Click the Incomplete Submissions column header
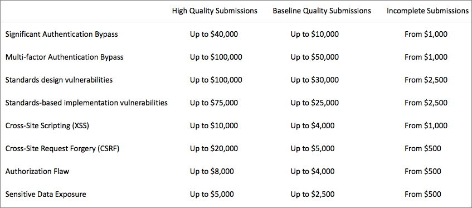Image resolution: width=472 pixels, height=208 pixels. 427,11
